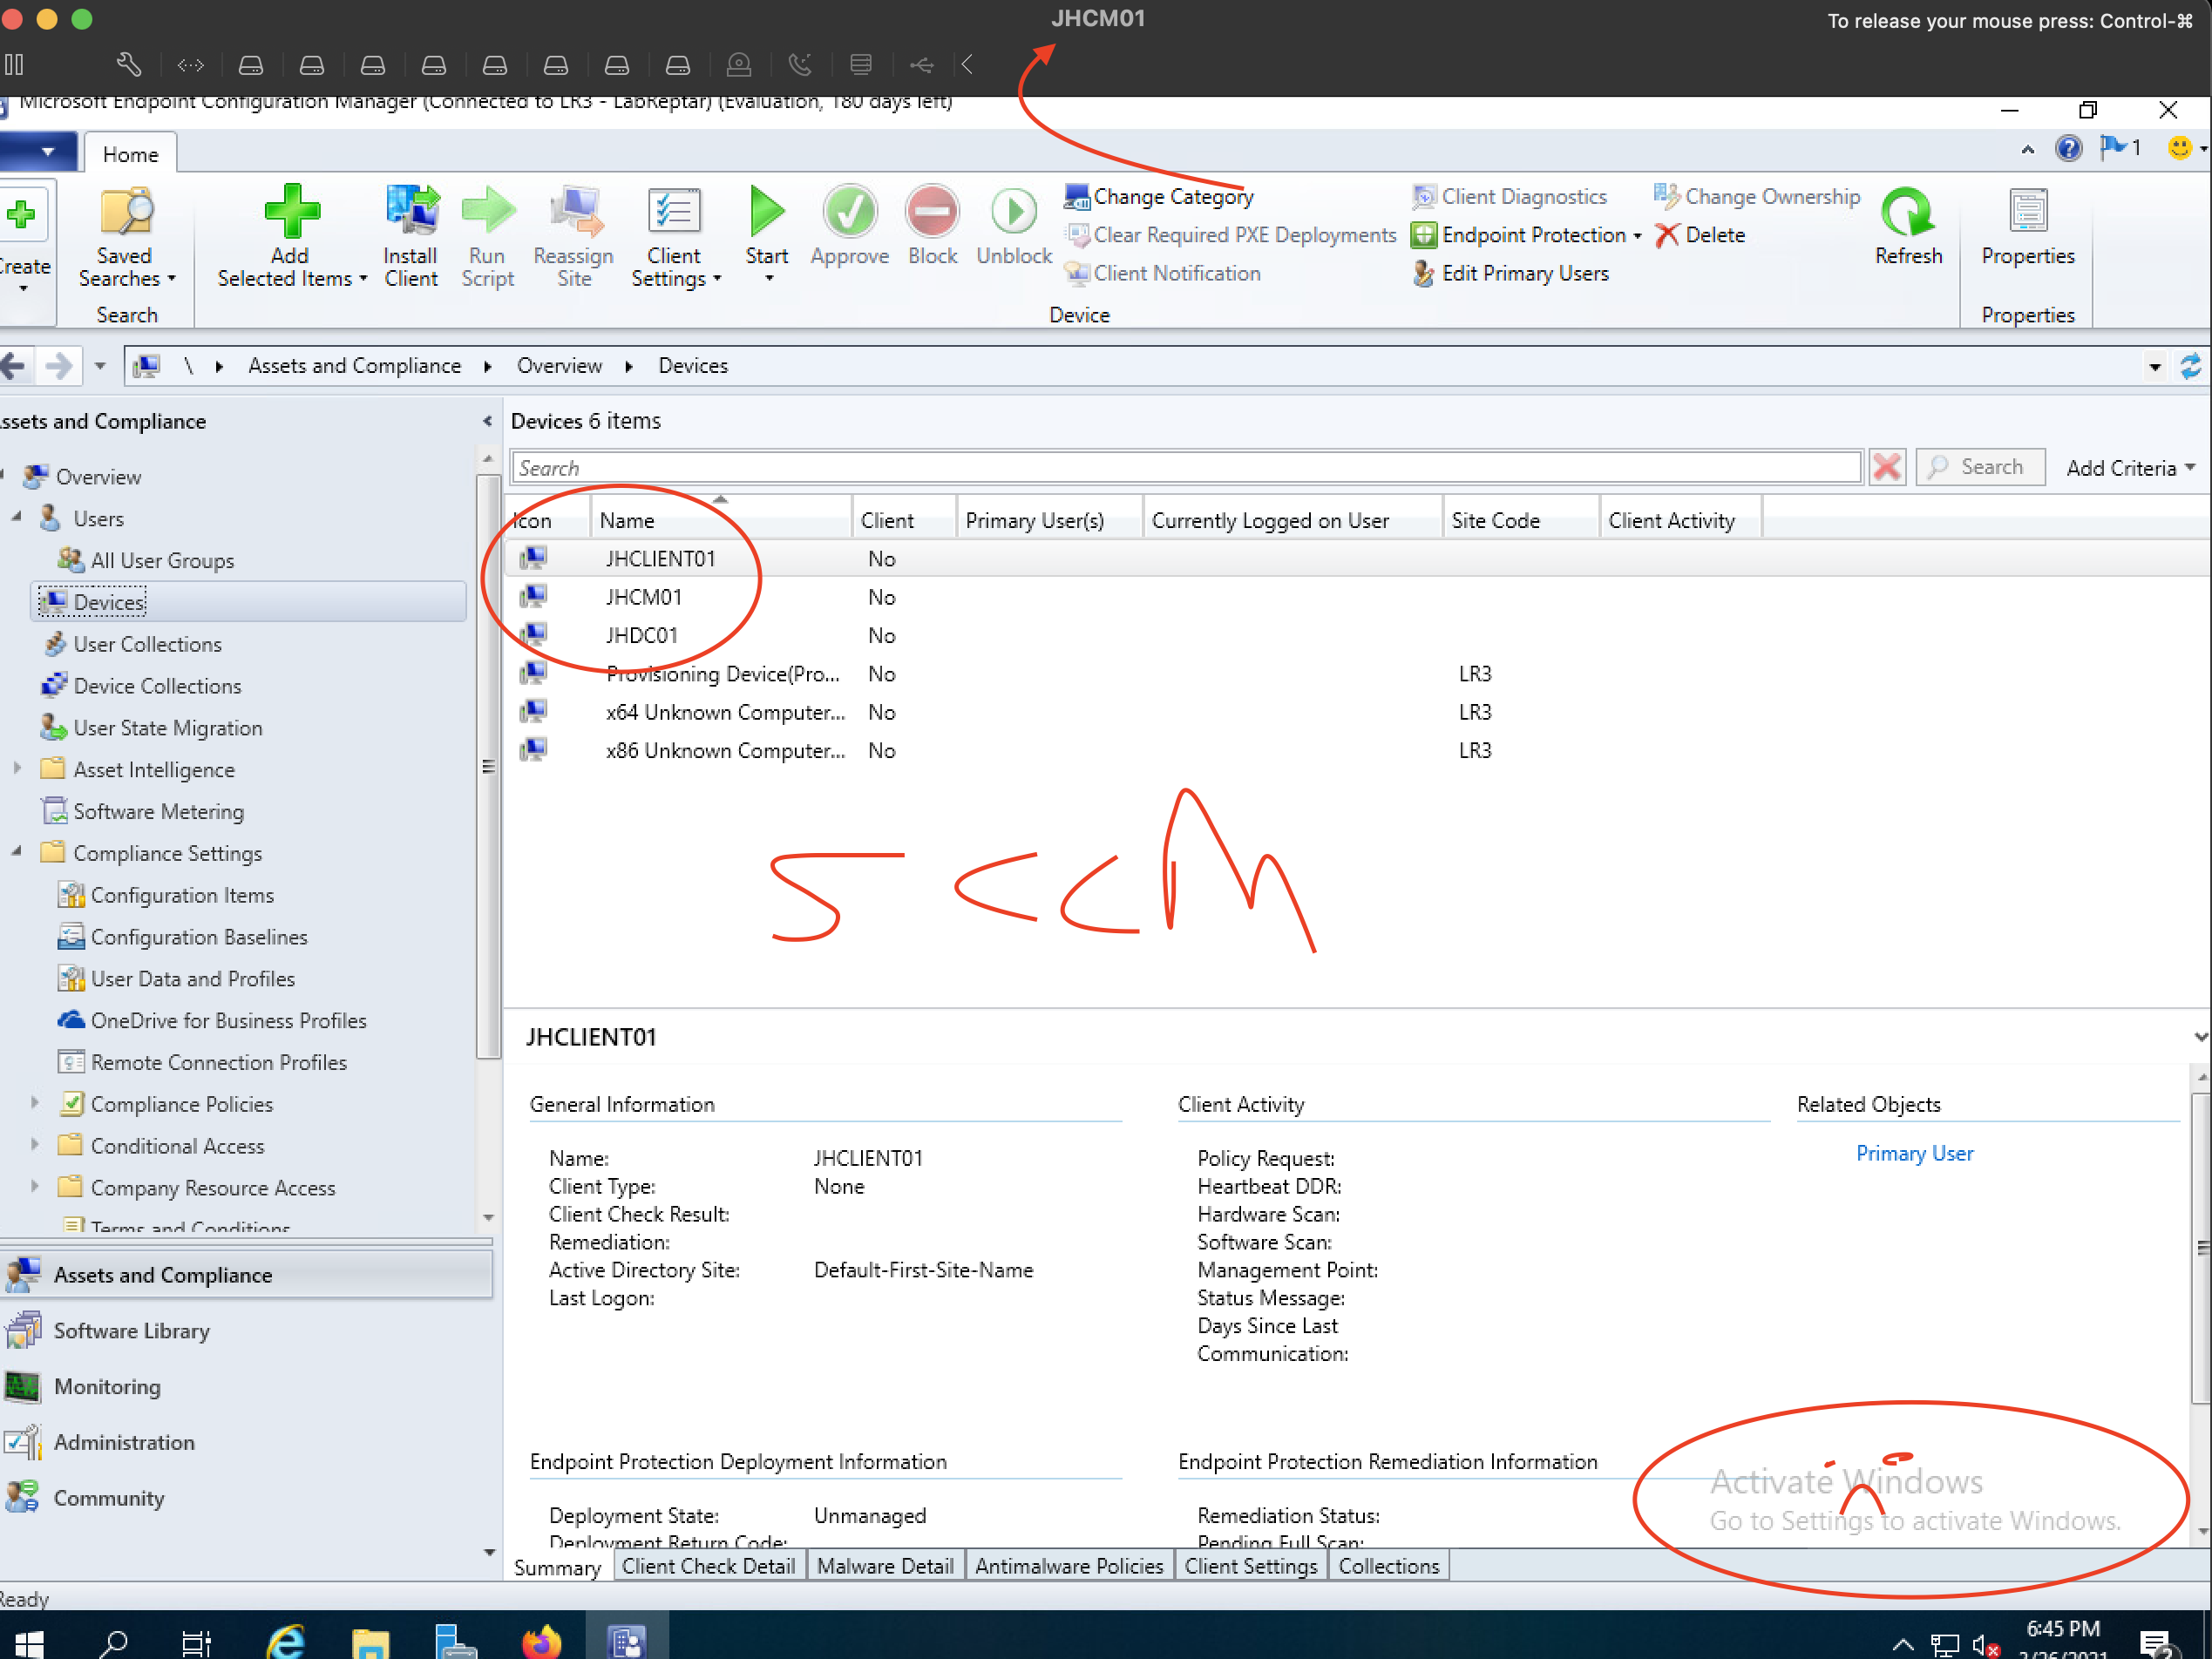Refresh using address bar refresh icon

[2191, 367]
